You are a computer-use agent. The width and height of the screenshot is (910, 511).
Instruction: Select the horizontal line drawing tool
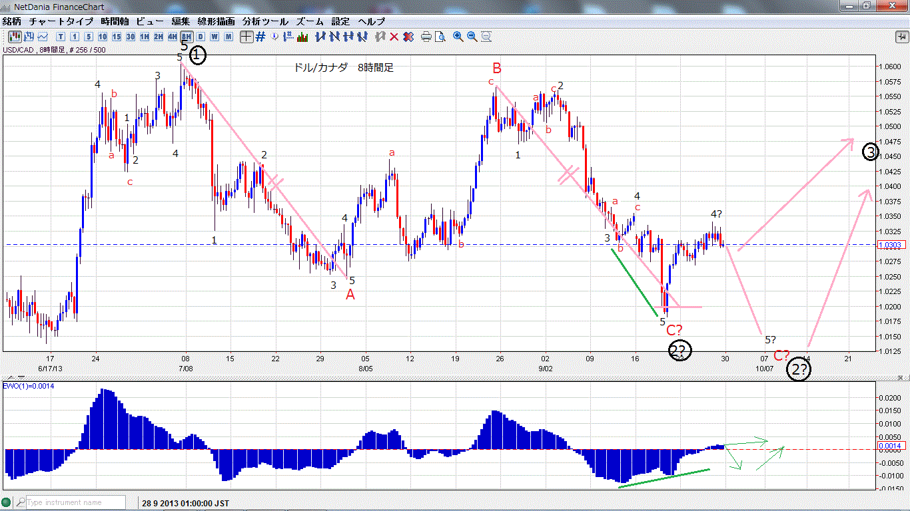tap(348, 37)
